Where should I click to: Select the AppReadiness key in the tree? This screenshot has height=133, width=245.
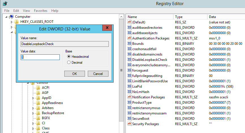pyautogui.click(x=52, y=103)
